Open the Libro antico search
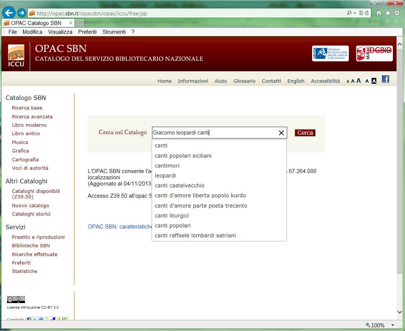405x331 pixels. [26, 134]
